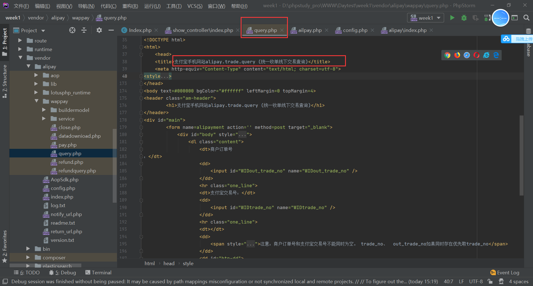Image resolution: width=533 pixels, height=286 pixels.
Task: Expand the route folder
Action: pyautogui.click(x=20, y=41)
